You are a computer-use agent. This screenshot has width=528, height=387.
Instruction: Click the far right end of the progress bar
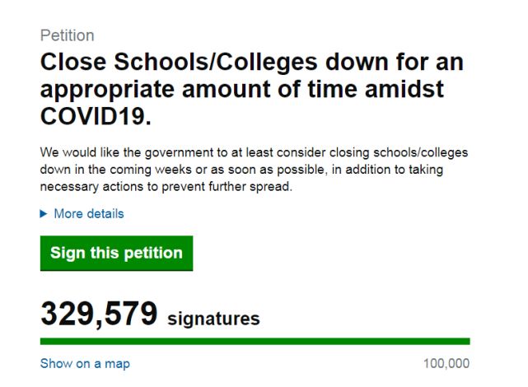tap(467, 341)
